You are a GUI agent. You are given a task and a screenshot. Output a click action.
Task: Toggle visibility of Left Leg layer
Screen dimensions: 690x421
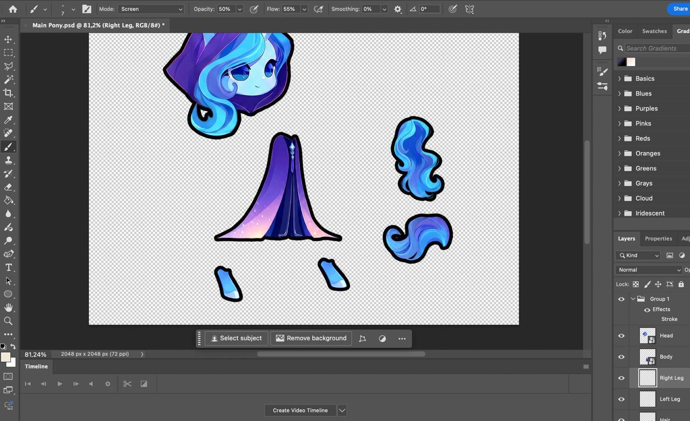[621, 399]
